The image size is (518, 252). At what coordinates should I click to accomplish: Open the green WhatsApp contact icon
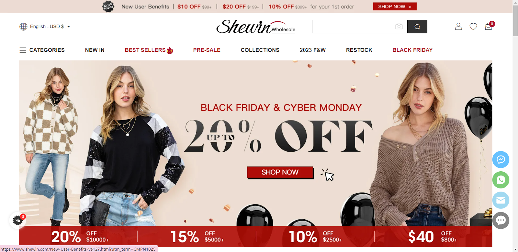(501, 180)
